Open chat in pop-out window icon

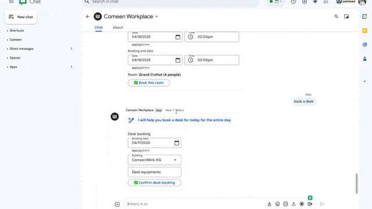click(x=346, y=17)
